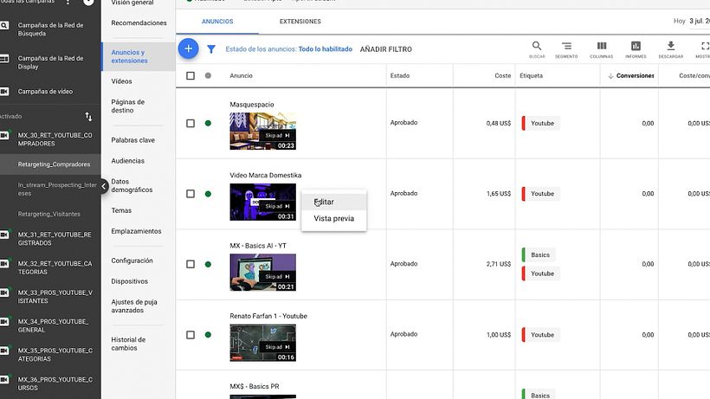Open Configuración section
This screenshot has width=710, height=399.
click(132, 261)
